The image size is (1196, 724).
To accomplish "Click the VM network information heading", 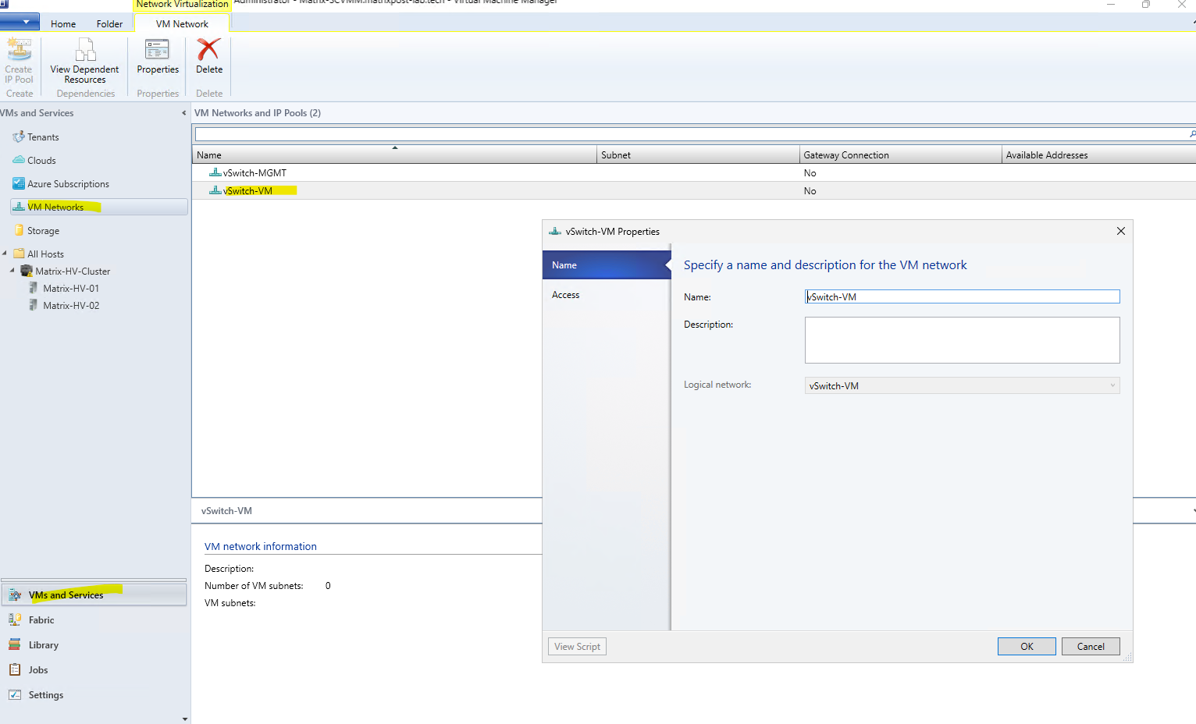I will click(x=261, y=546).
